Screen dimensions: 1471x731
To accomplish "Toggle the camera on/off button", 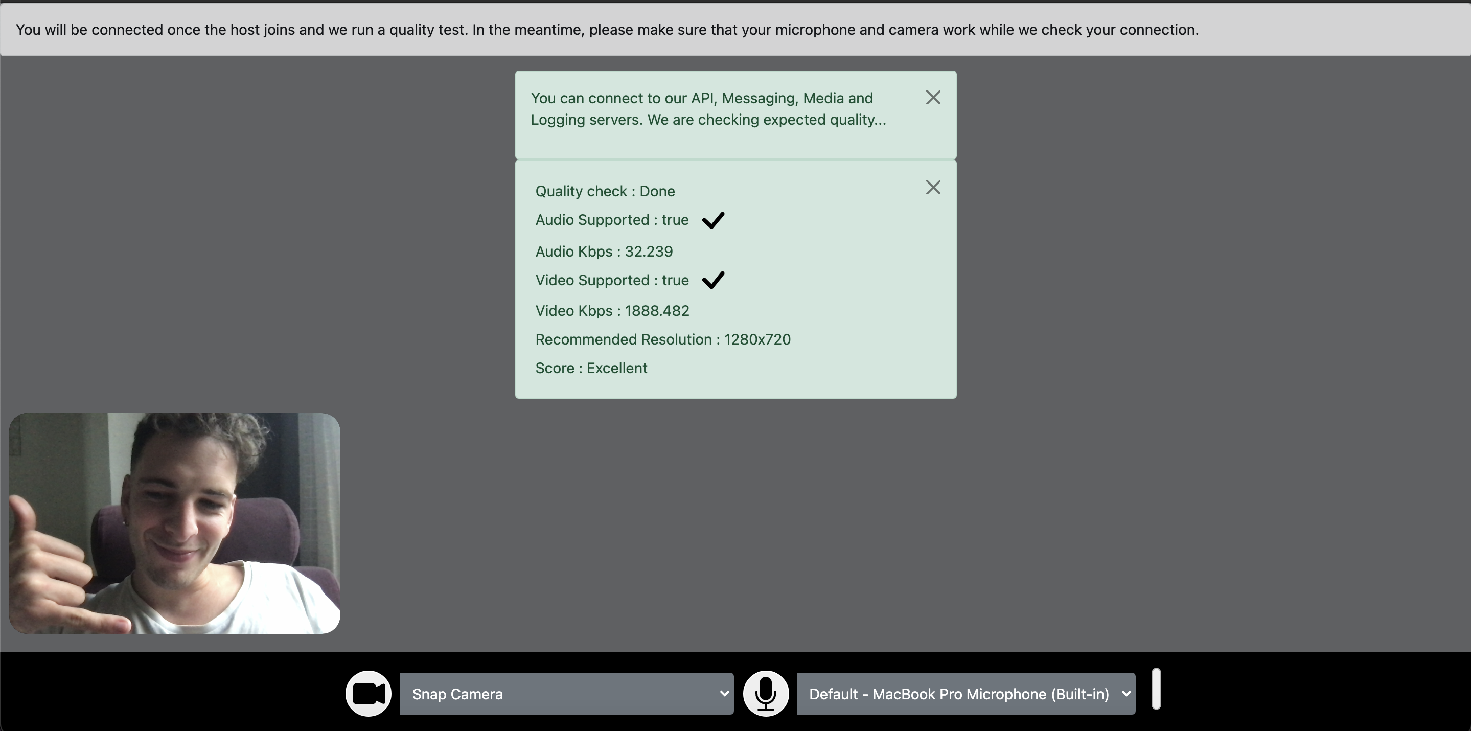I will [x=369, y=693].
